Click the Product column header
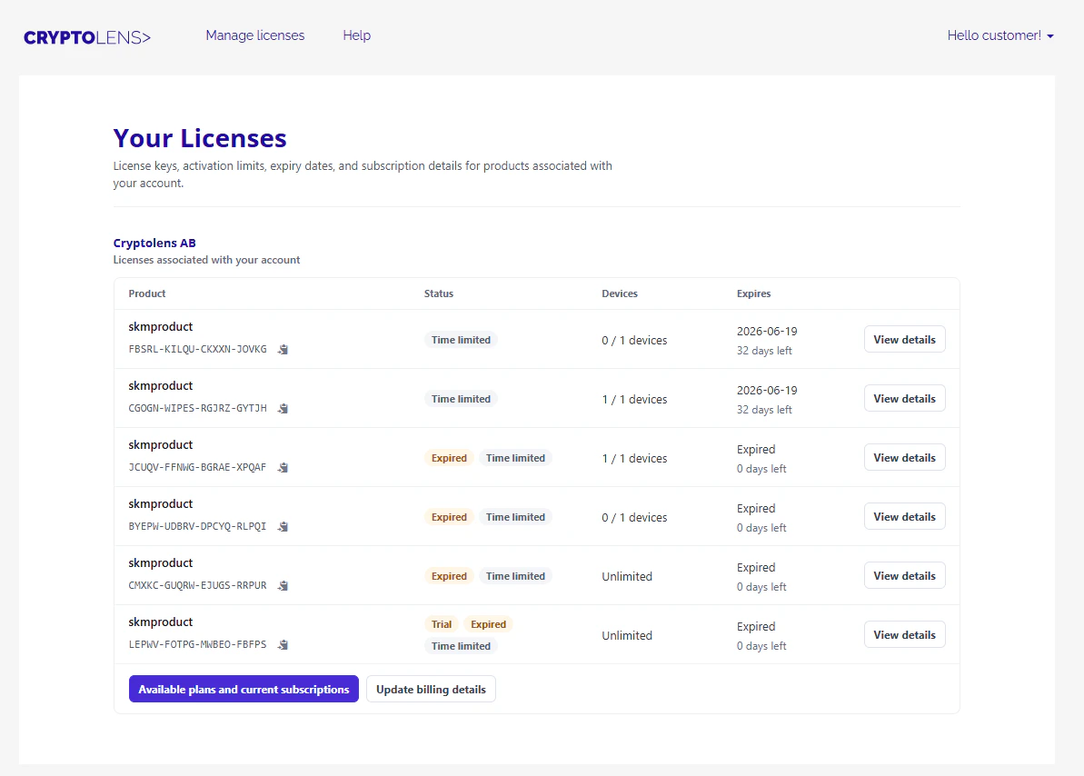The width and height of the screenshot is (1084, 776). coord(147,293)
